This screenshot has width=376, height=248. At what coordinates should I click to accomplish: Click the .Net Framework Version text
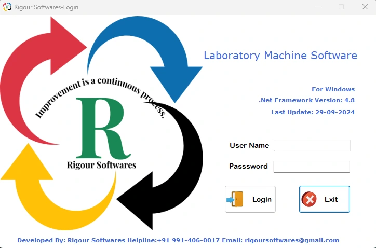pyautogui.click(x=306, y=101)
